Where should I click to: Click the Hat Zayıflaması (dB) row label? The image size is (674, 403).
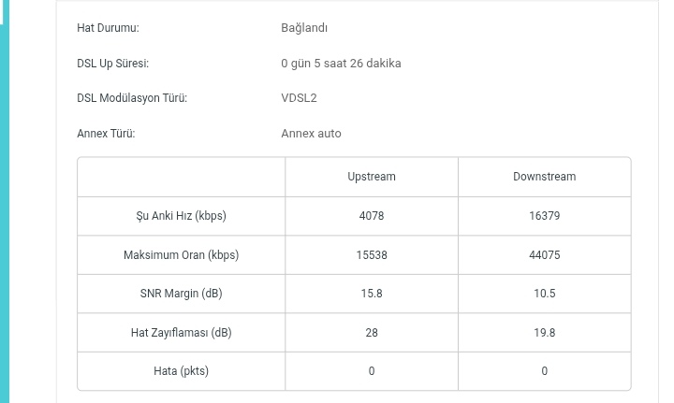181,333
